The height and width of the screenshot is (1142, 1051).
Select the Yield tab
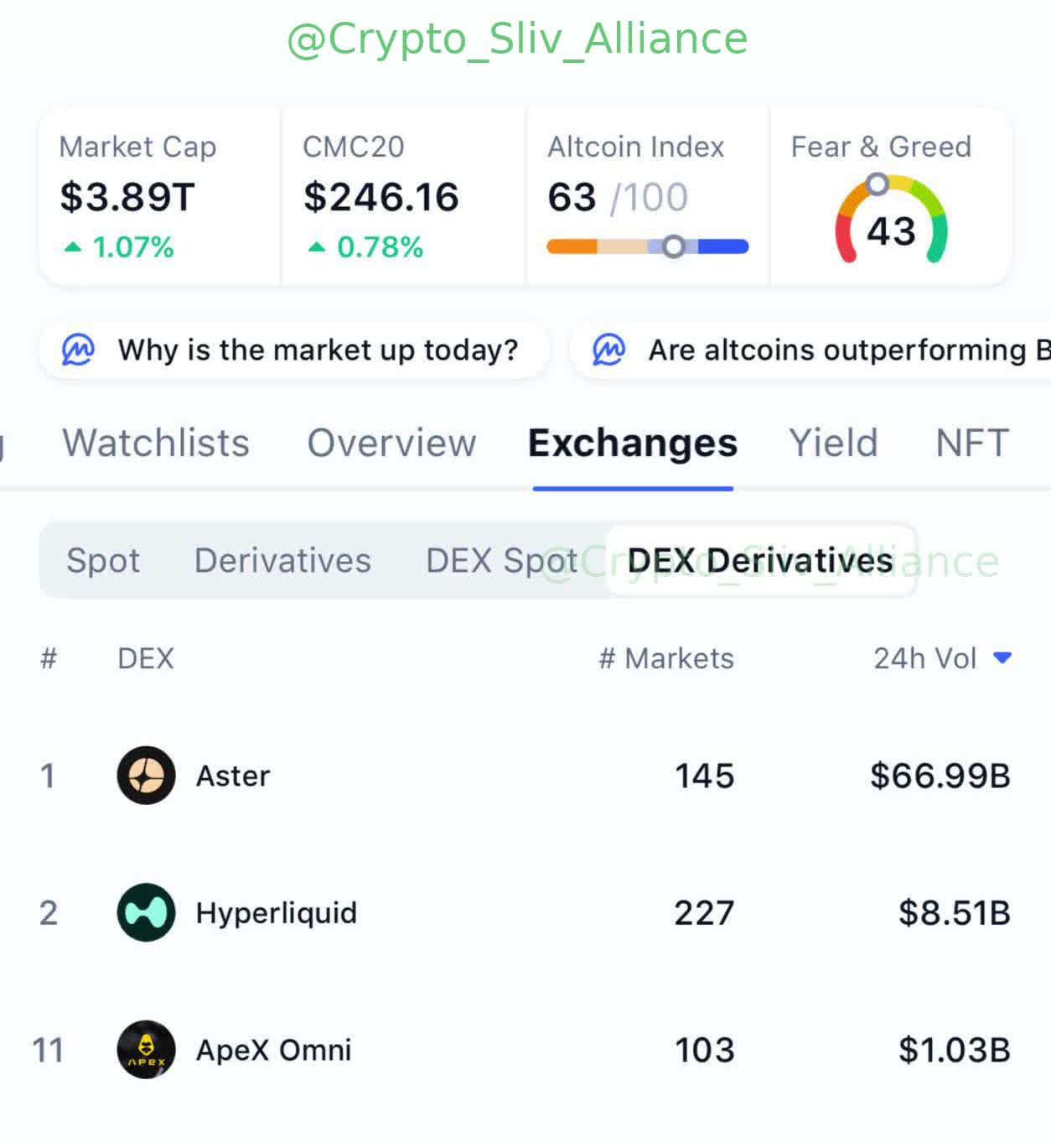click(x=833, y=443)
